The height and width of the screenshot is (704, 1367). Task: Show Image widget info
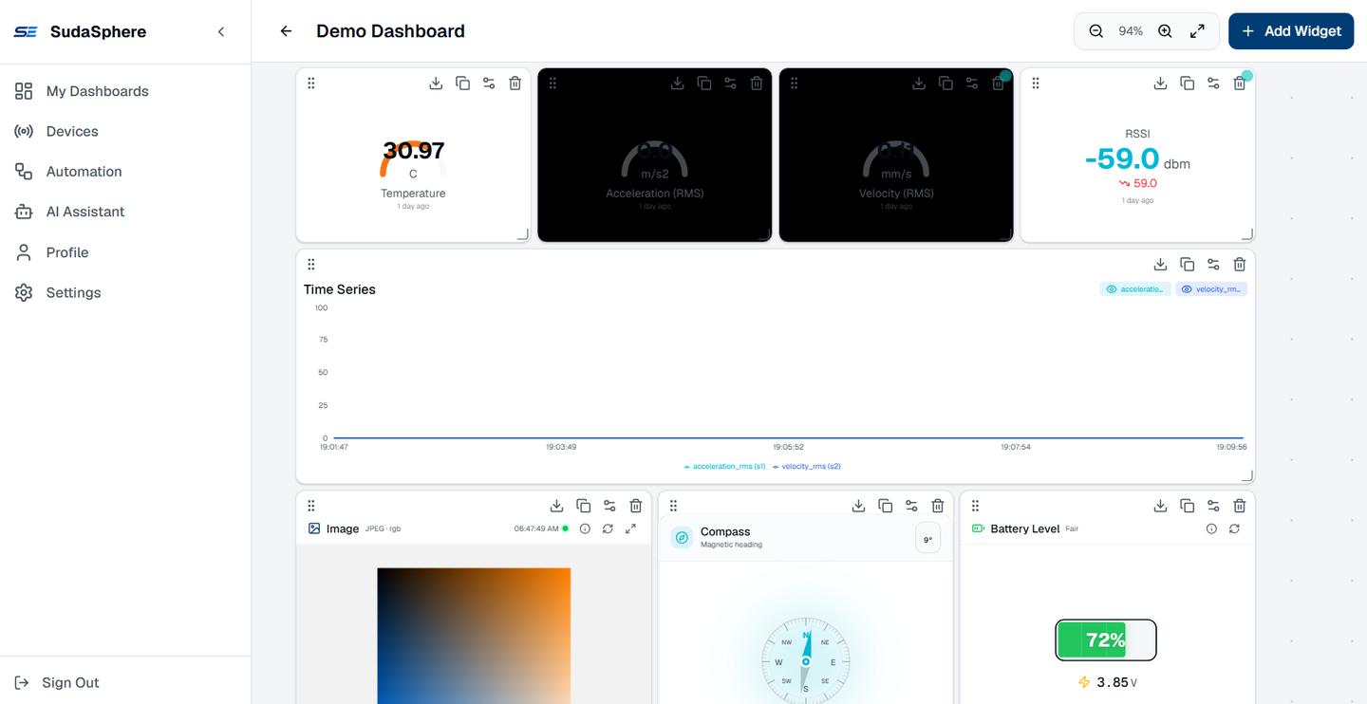pos(585,528)
